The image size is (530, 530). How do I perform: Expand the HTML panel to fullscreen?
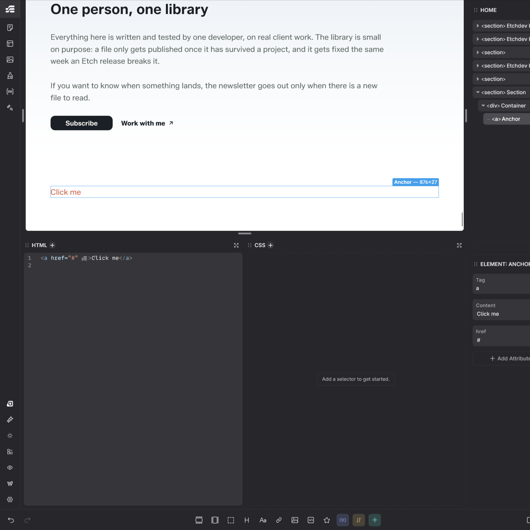point(236,245)
